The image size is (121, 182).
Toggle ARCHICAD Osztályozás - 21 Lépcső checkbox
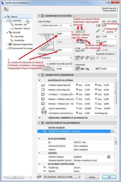pyautogui.click(x=45, y=131)
